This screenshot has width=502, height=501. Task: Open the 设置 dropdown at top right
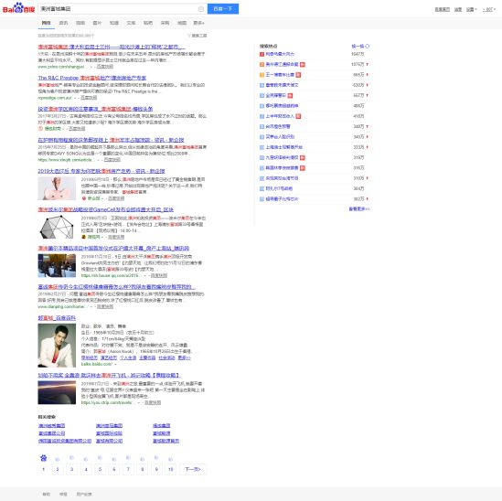click(471, 9)
